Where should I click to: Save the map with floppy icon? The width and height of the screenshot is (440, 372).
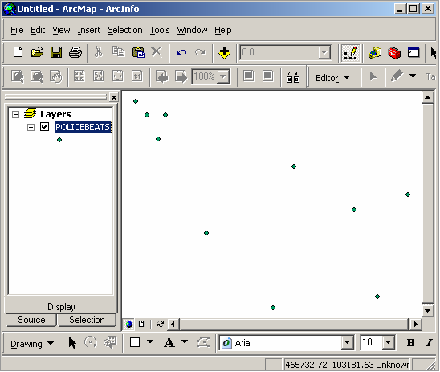pyautogui.click(x=56, y=52)
